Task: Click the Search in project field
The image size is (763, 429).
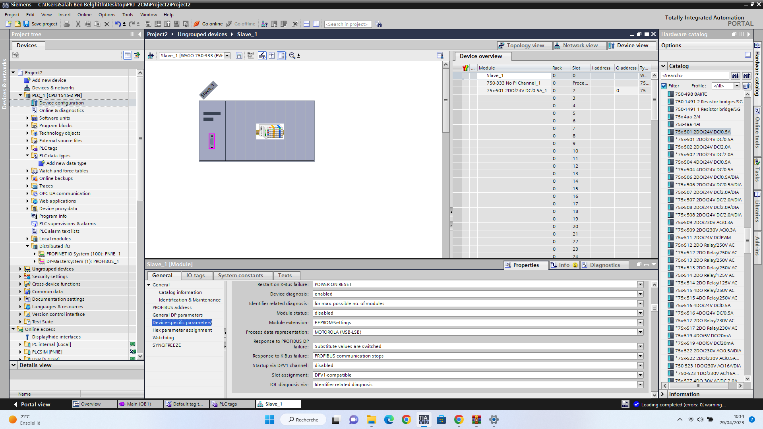Action: (348, 24)
